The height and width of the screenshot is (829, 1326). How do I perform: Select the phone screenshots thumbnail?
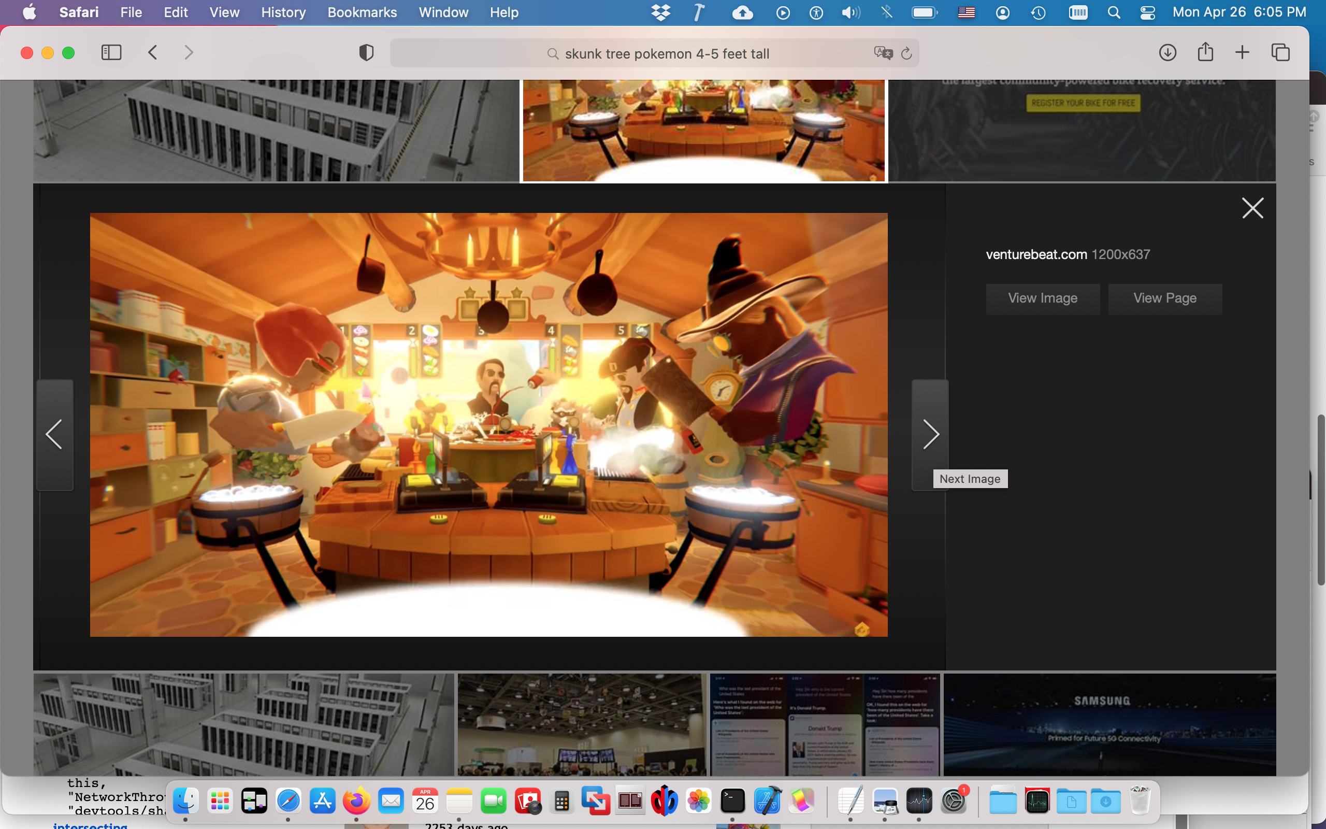(825, 724)
